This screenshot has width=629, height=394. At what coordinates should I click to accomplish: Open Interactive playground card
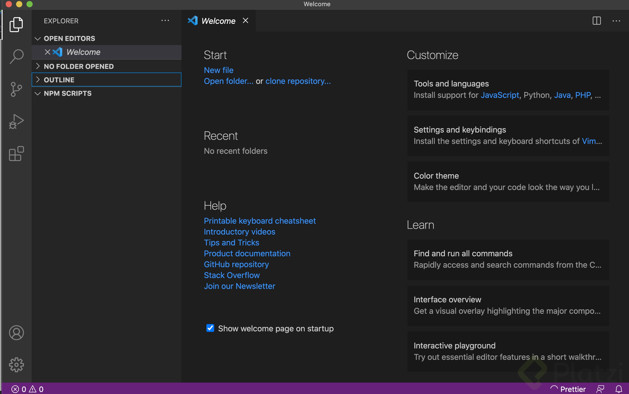coord(508,352)
